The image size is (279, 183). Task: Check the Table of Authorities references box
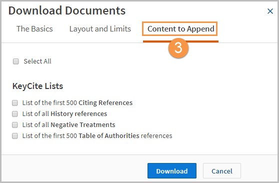point(15,136)
